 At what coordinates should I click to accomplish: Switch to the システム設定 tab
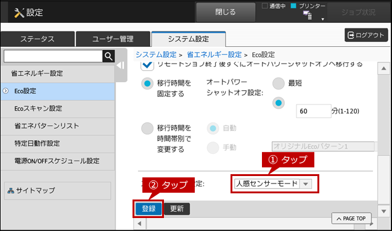(189, 39)
